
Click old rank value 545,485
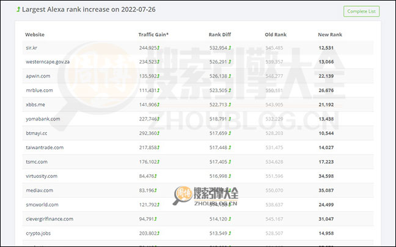click(274, 48)
